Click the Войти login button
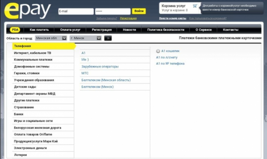This screenshot has height=159, width=267. (x=139, y=11)
